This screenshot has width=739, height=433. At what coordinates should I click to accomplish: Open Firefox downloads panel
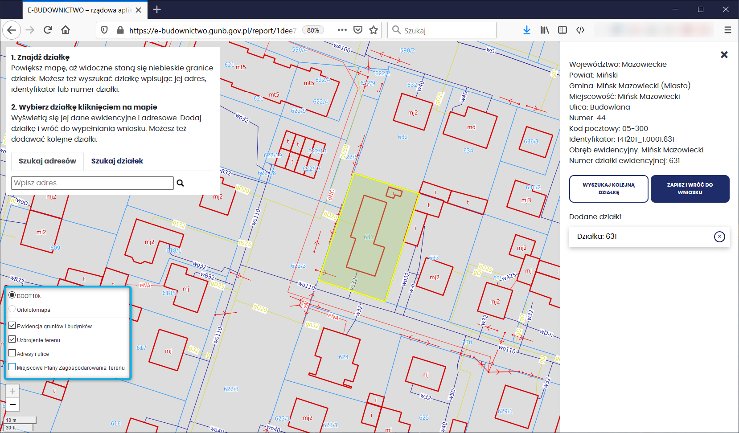tap(526, 30)
